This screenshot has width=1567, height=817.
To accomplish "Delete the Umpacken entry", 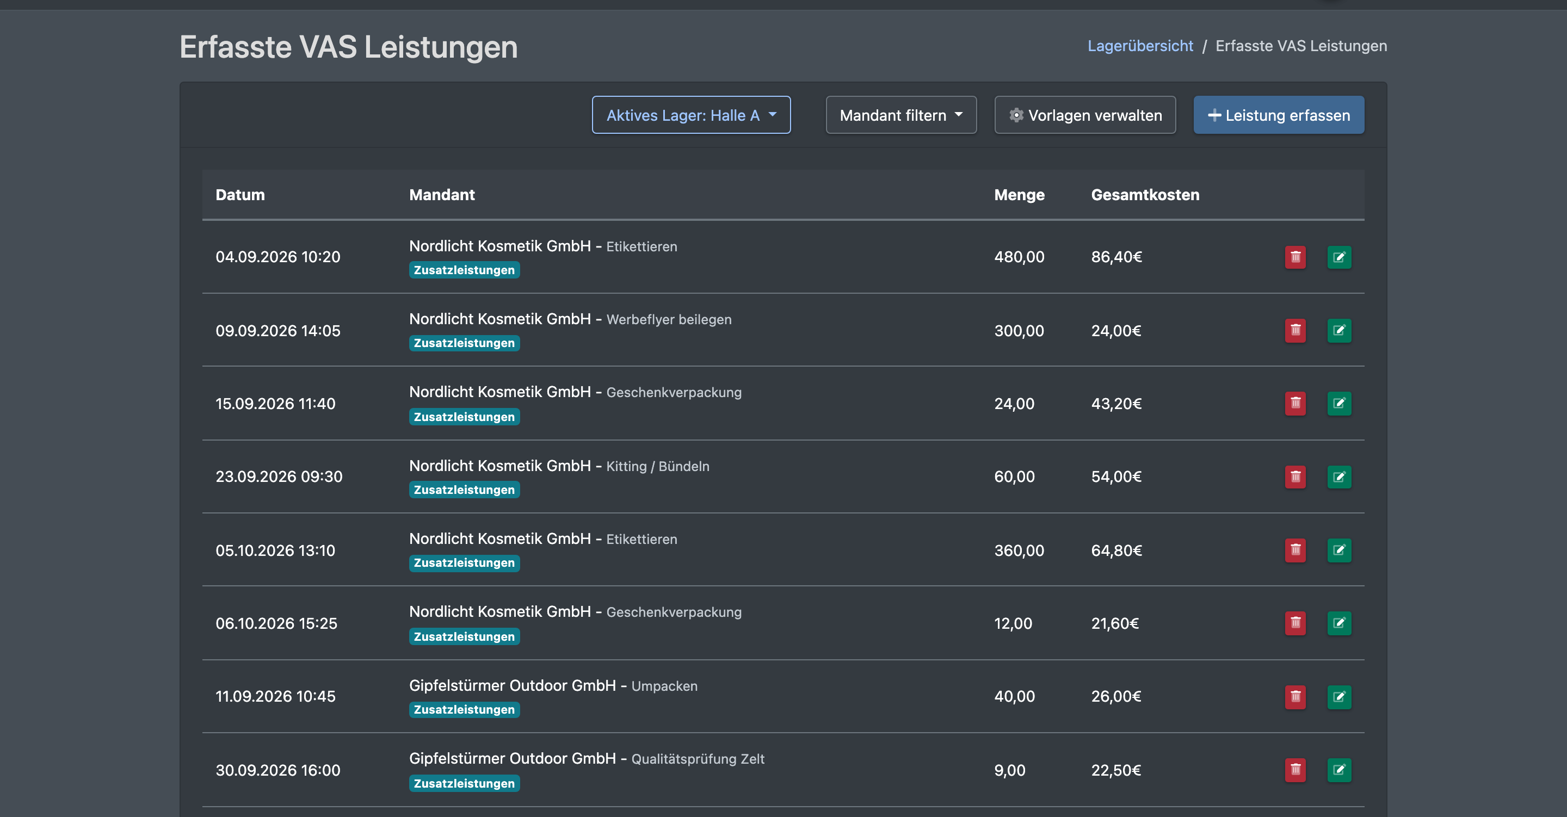I will pyautogui.click(x=1295, y=697).
